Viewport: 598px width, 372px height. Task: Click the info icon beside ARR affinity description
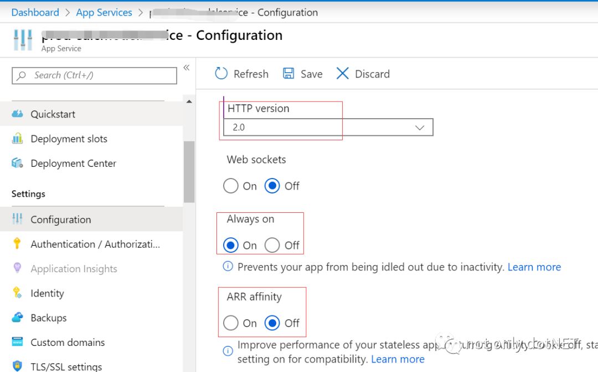pyautogui.click(x=228, y=350)
